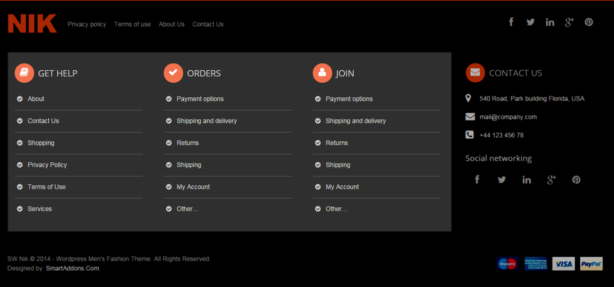This screenshot has height=287, width=614.
Task: Click the orange Join user icon
Action: (x=322, y=73)
